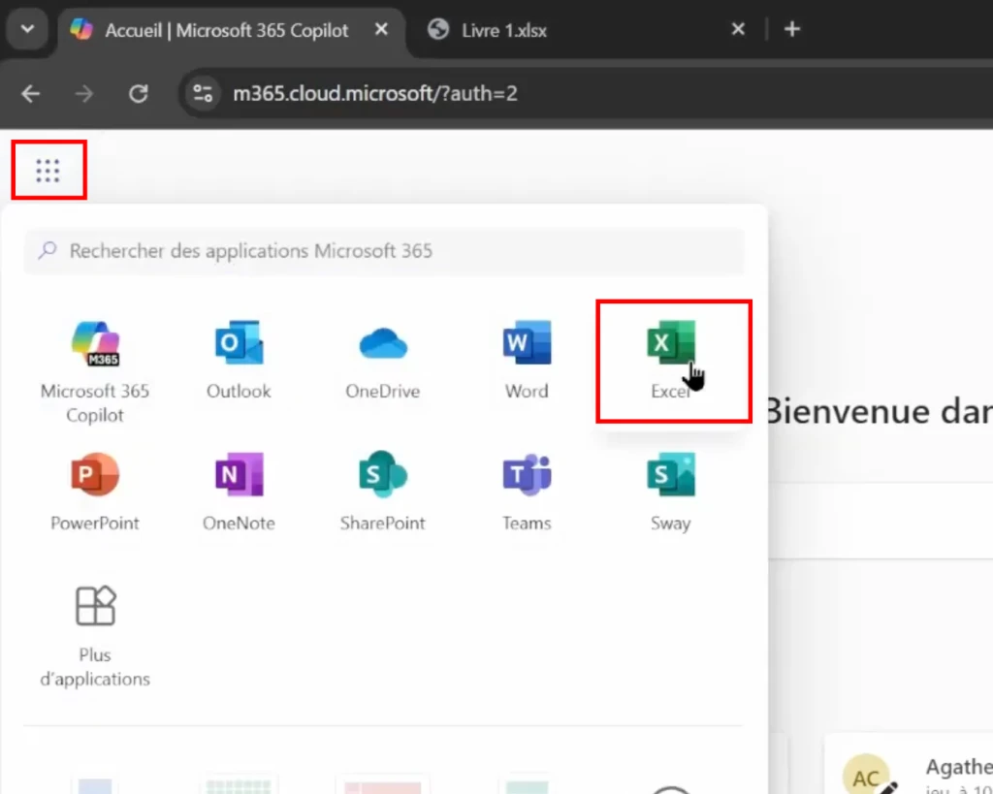This screenshot has width=993, height=794.
Task: Click the AC user avatar
Action: pyautogui.click(x=866, y=776)
